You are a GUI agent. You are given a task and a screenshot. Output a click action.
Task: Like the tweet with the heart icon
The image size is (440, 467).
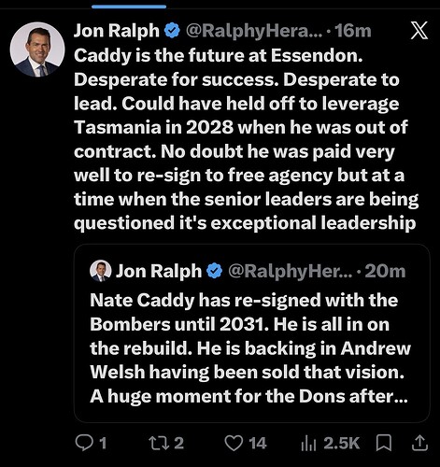234,443
